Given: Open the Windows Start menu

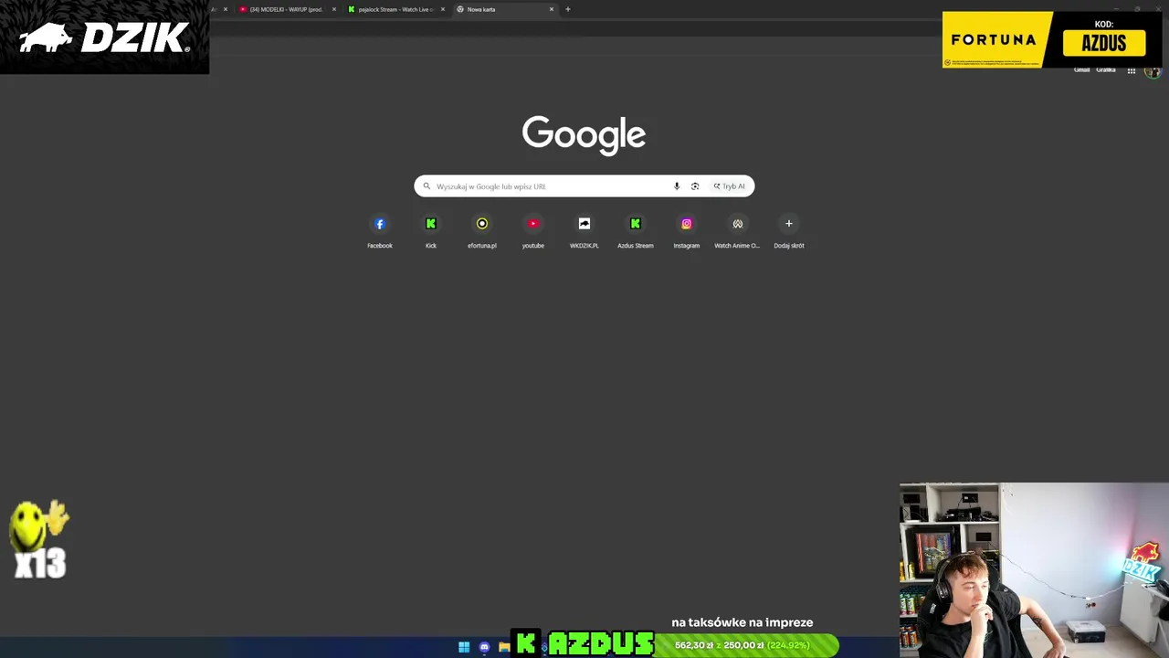Looking at the screenshot, I should click(x=464, y=647).
